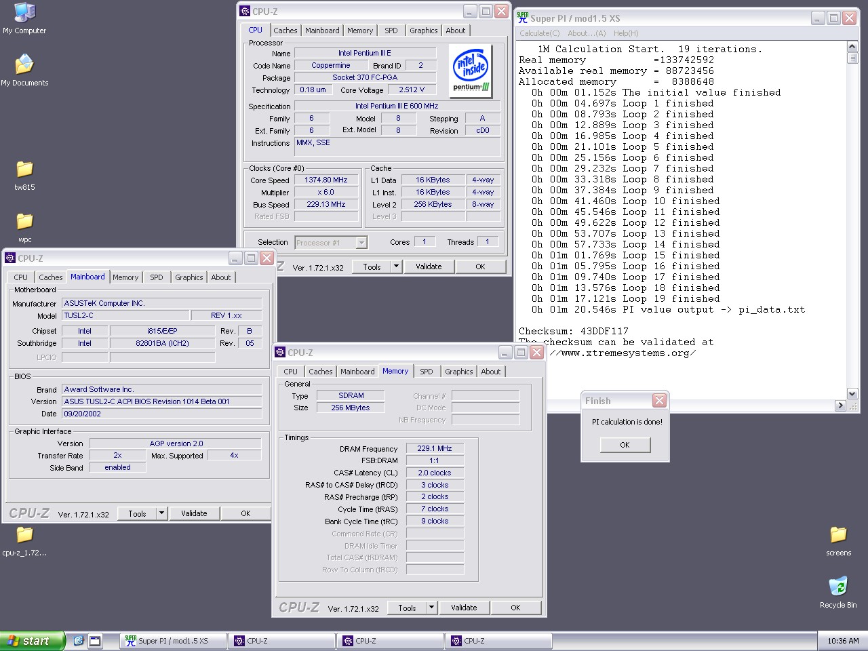The width and height of the screenshot is (868, 651).
Task: Click the Code Name Coppermine field
Action: pyautogui.click(x=331, y=66)
